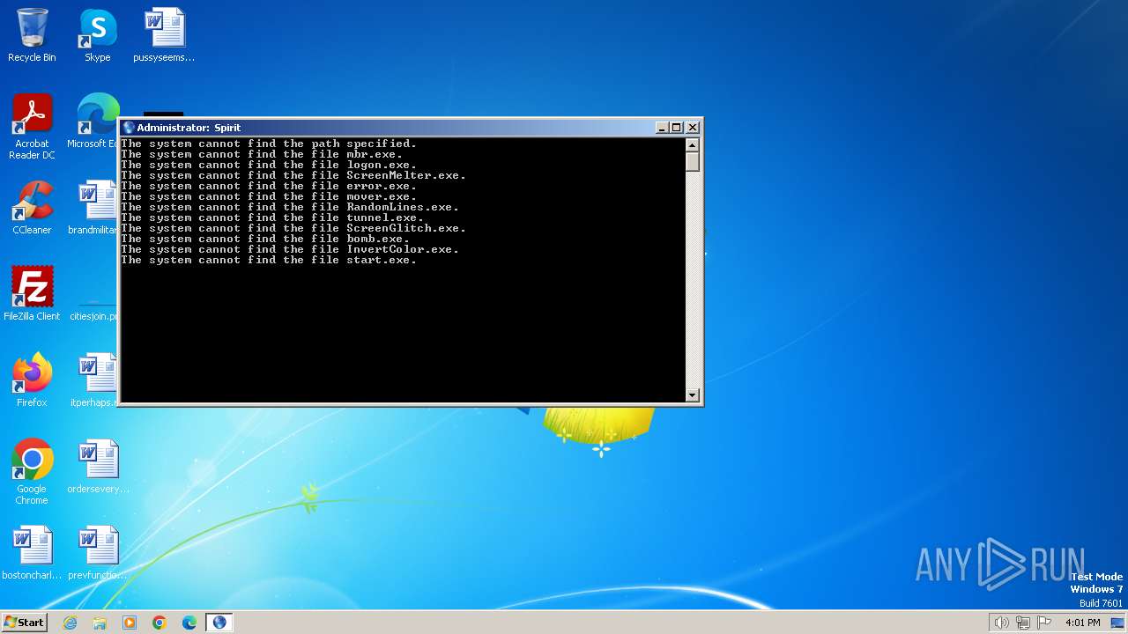The height and width of the screenshot is (634, 1128).
Task: Open the network status tray icon
Action: point(1022,623)
